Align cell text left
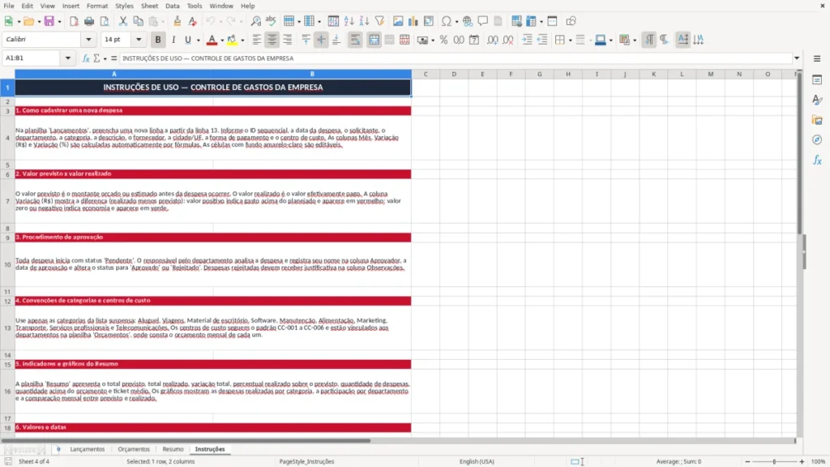830x467 pixels. pos(257,40)
